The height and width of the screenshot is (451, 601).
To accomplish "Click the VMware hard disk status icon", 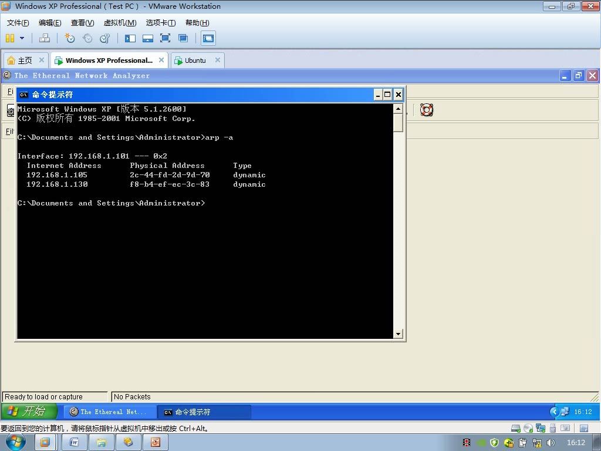I will tap(516, 428).
